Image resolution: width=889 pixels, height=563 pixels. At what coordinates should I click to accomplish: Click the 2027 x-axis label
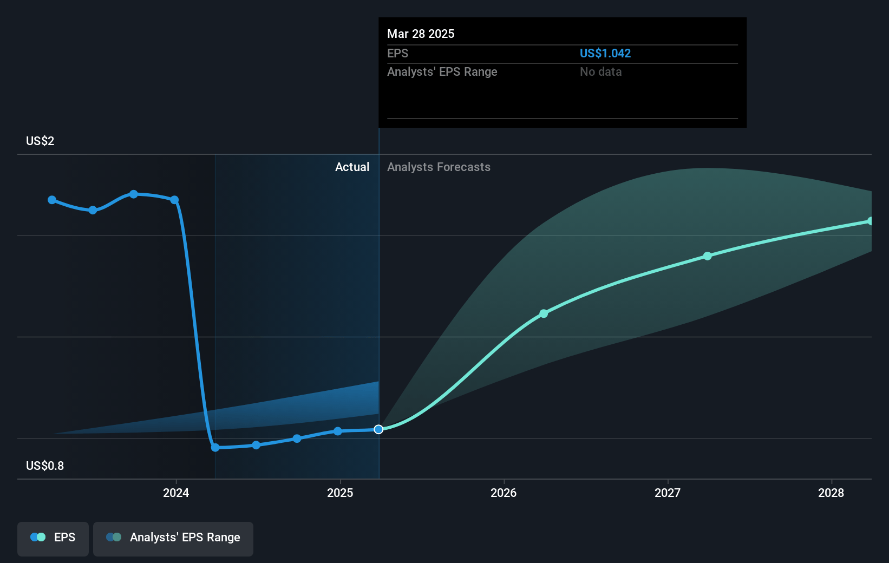click(x=668, y=493)
